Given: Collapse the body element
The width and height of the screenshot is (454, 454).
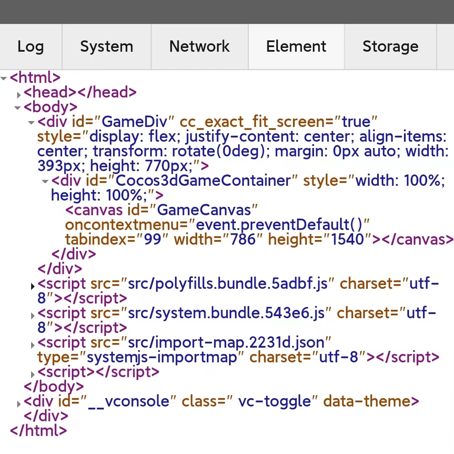Looking at the screenshot, I should pyautogui.click(x=18, y=108).
